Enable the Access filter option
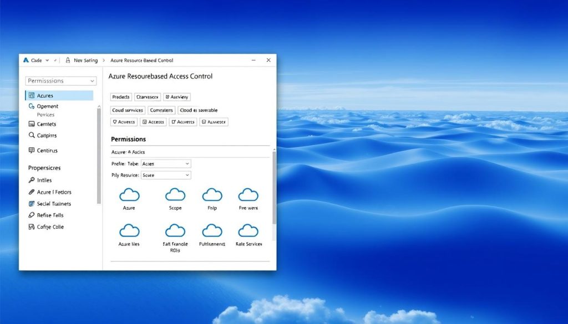Viewport: 568px width, 324px height. coord(153,122)
